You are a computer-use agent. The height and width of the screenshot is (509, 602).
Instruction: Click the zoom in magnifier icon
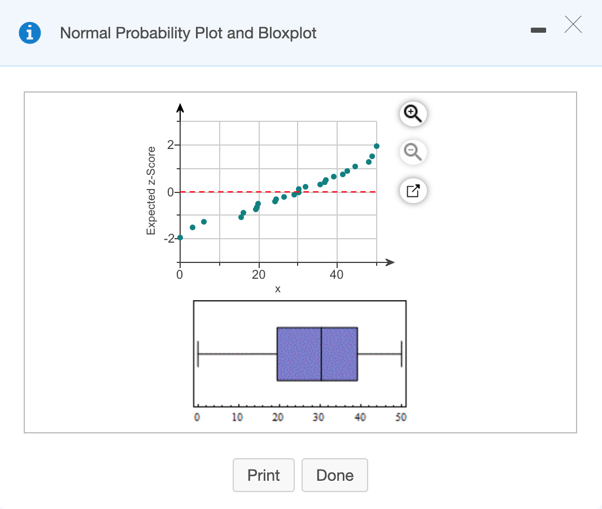tap(413, 113)
